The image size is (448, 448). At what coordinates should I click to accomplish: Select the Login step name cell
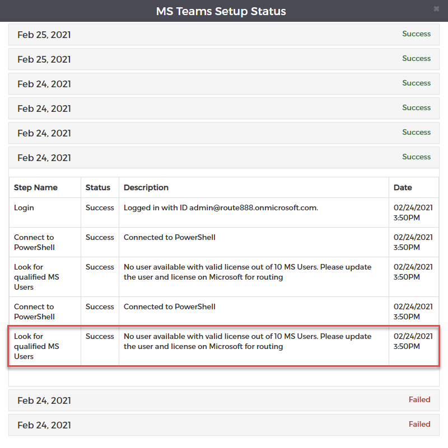pyautogui.click(x=45, y=213)
